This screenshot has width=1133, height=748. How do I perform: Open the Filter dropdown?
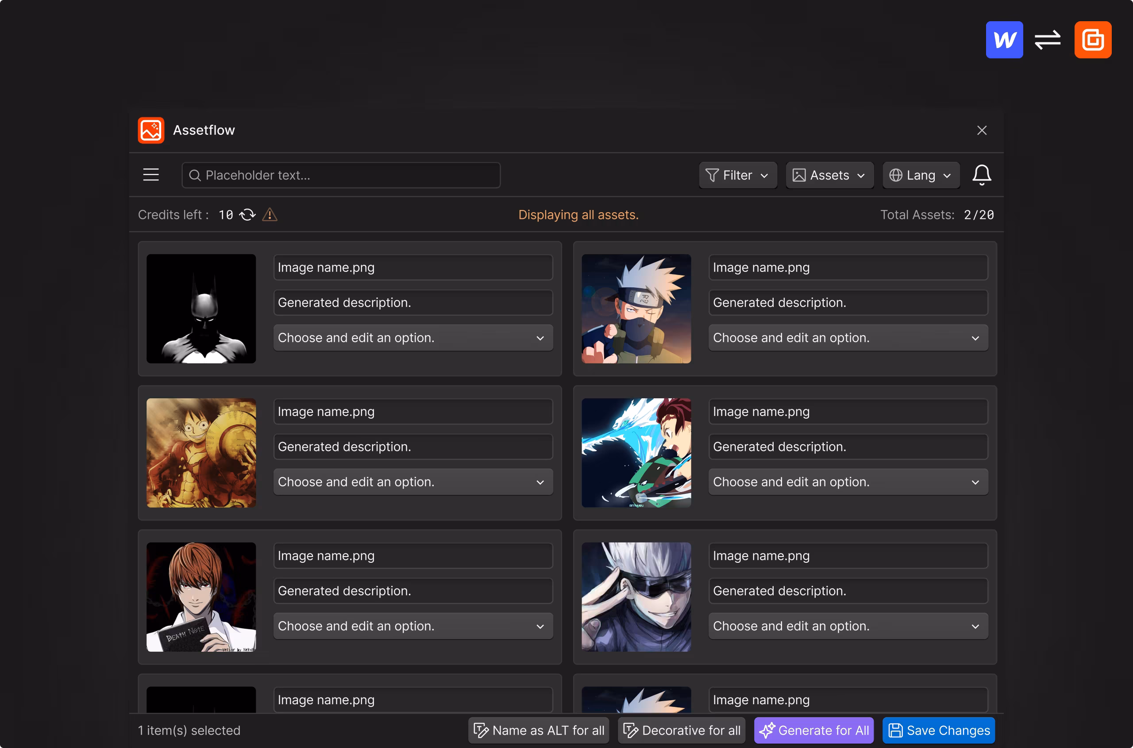click(x=738, y=175)
